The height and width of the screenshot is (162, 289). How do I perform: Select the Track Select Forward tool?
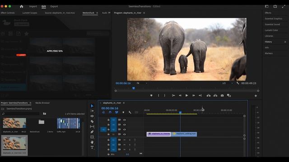click(x=92, y=111)
